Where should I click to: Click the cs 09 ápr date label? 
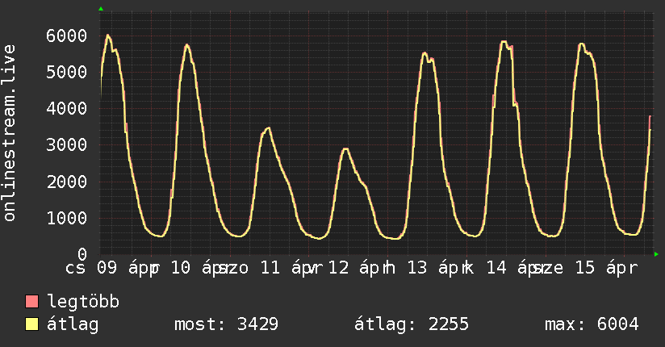pos(111,268)
